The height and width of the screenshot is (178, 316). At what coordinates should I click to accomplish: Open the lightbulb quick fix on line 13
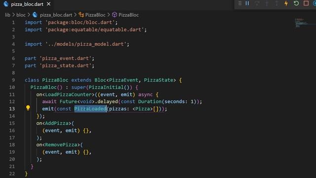pos(28,108)
